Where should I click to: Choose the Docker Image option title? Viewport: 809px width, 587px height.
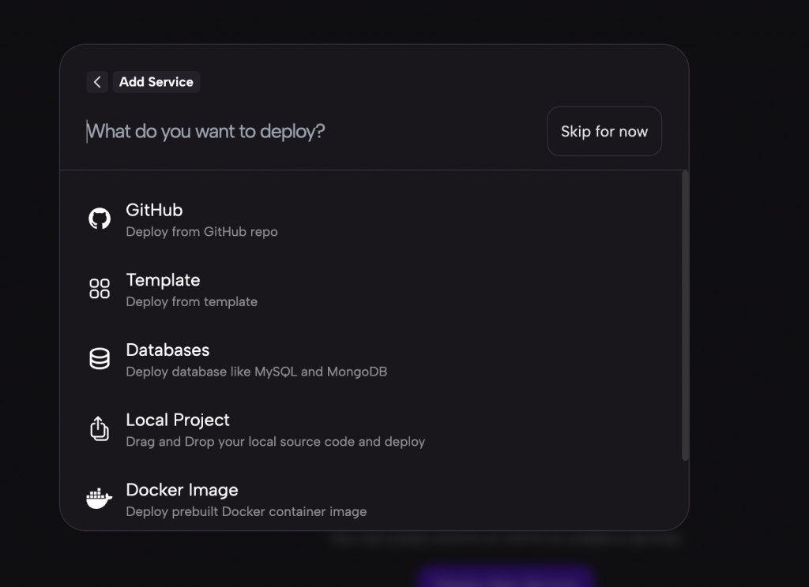(x=182, y=490)
